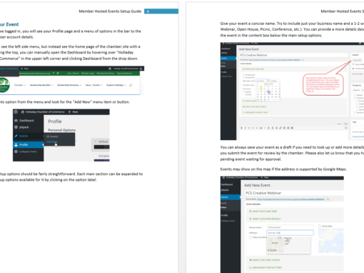
Task: Click the user avatar icon in homepage admin bar
Action: pos(141,69)
